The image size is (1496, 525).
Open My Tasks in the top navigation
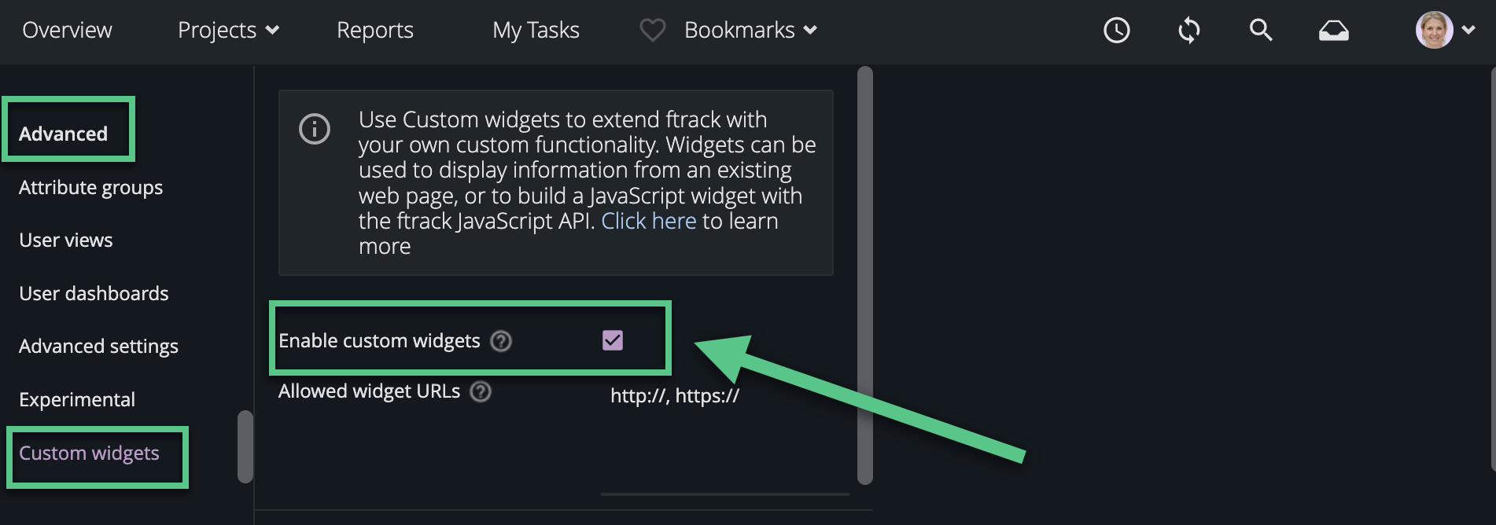[536, 30]
